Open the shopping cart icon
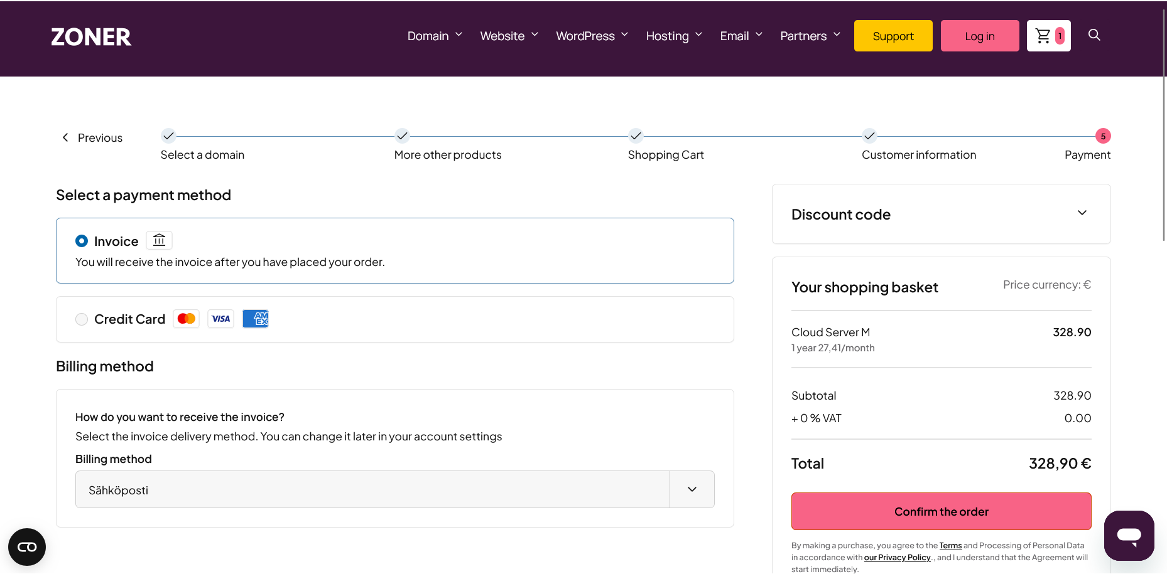1167x574 pixels. pyautogui.click(x=1048, y=36)
